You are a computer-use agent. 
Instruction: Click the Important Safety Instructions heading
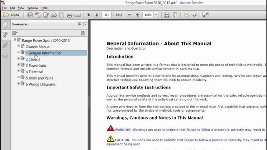pos(139,87)
